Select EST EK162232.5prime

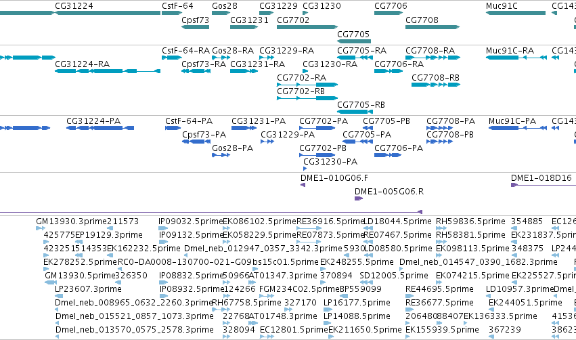coord(110,255)
